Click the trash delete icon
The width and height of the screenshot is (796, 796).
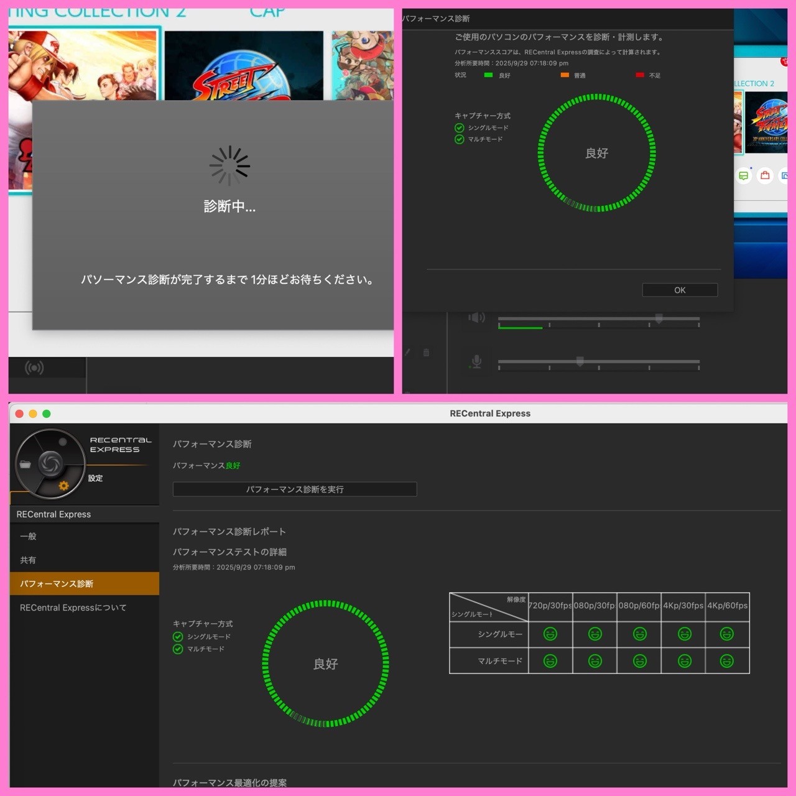426,353
